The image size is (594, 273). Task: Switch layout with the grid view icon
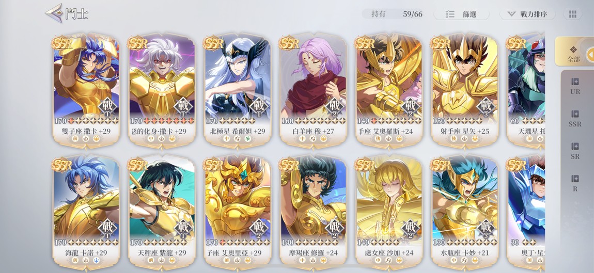[572, 14]
